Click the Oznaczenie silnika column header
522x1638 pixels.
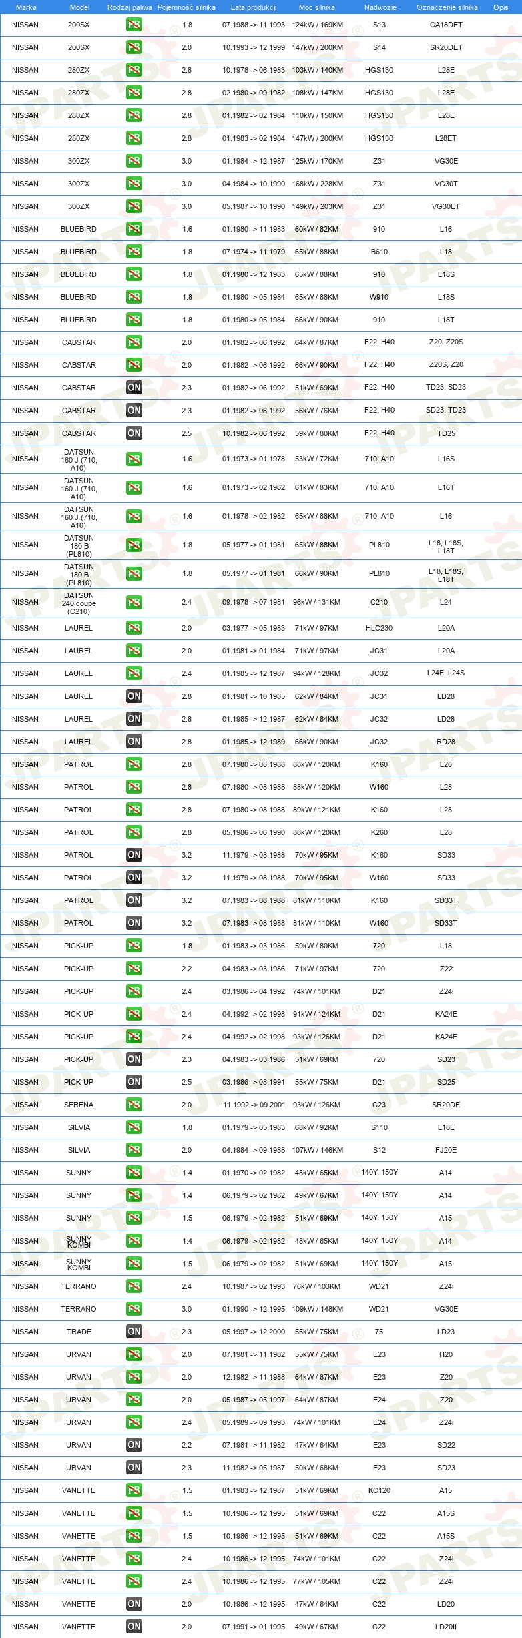click(x=447, y=7)
